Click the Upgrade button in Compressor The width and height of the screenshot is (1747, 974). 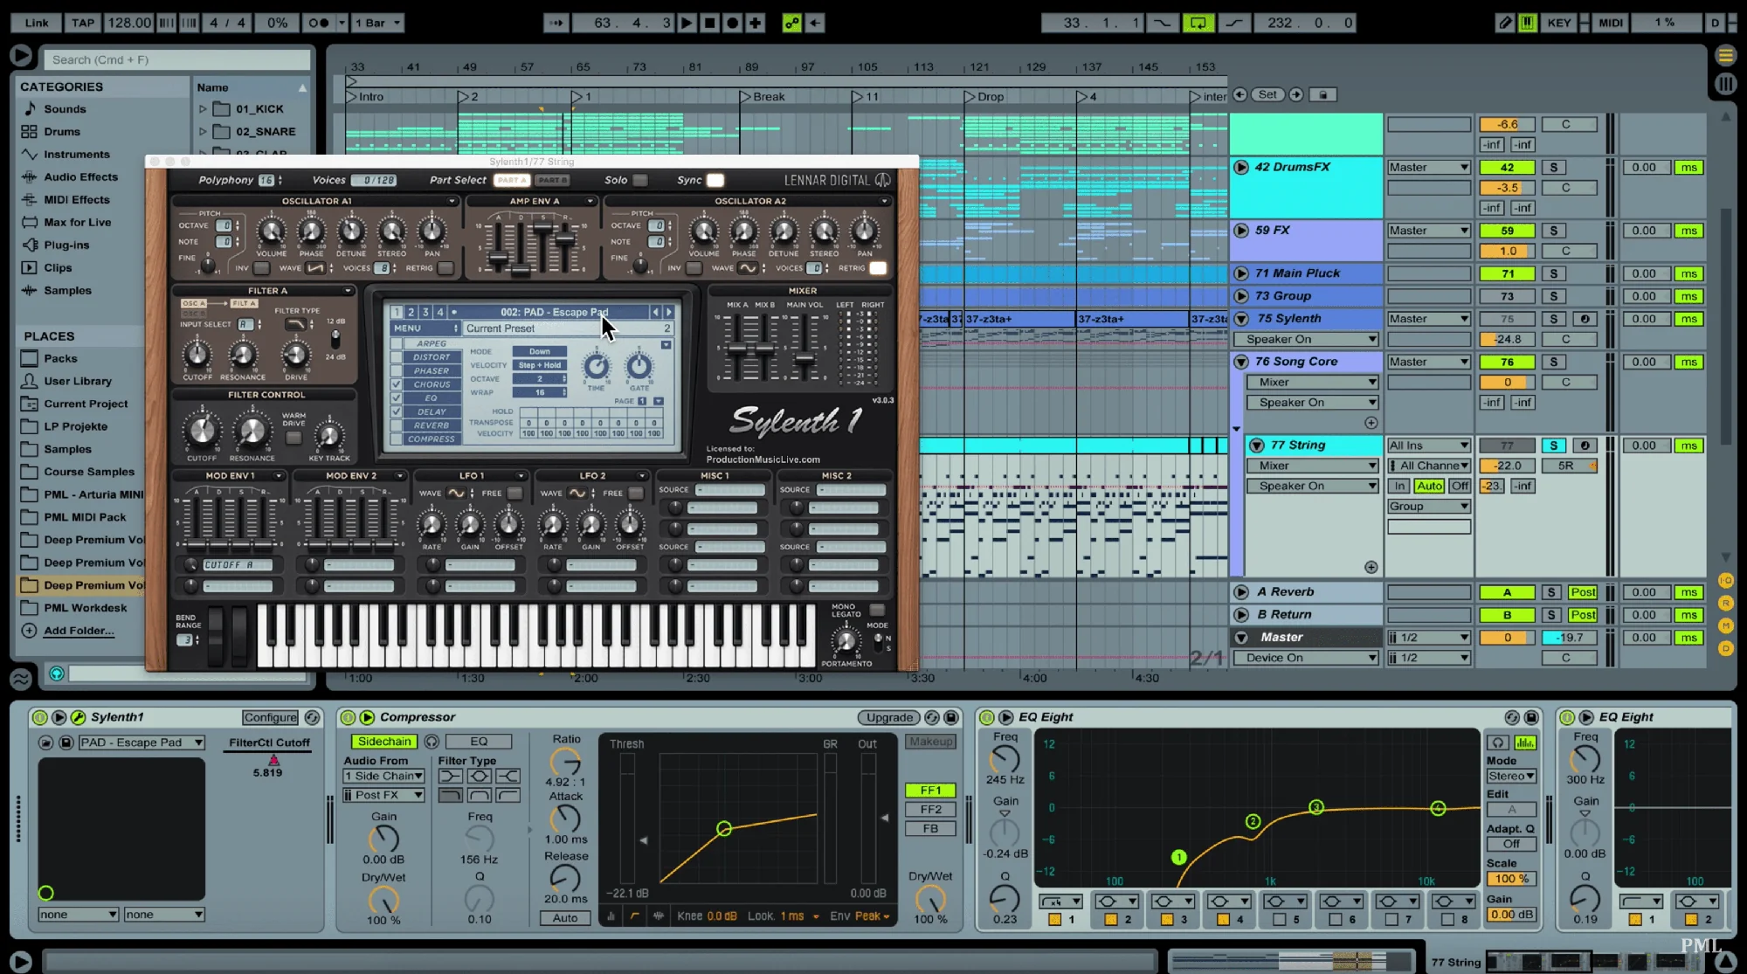click(x=889, y=717)
